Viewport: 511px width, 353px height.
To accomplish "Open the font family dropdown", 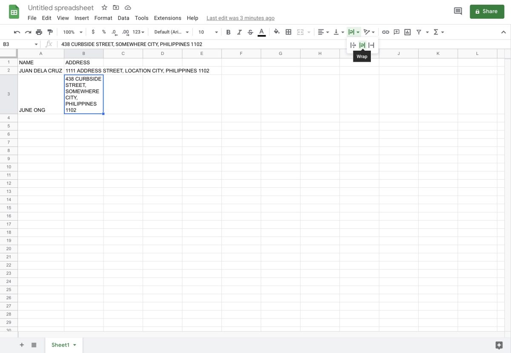I will point(170,32).
